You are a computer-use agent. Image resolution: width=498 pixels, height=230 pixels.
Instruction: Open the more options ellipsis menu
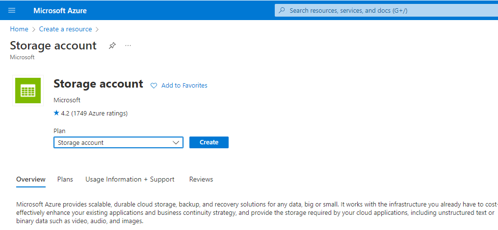click(128, 46)
